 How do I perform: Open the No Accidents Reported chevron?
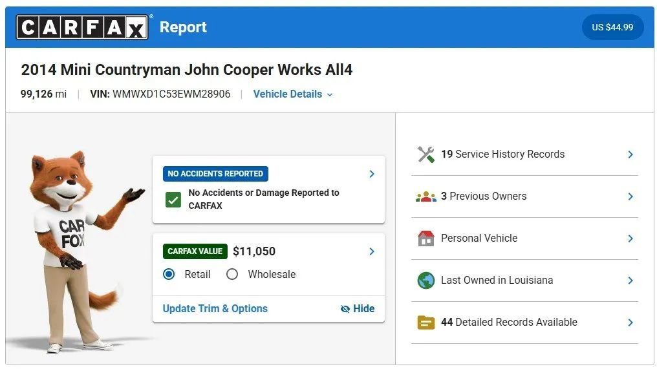point(372,174)
